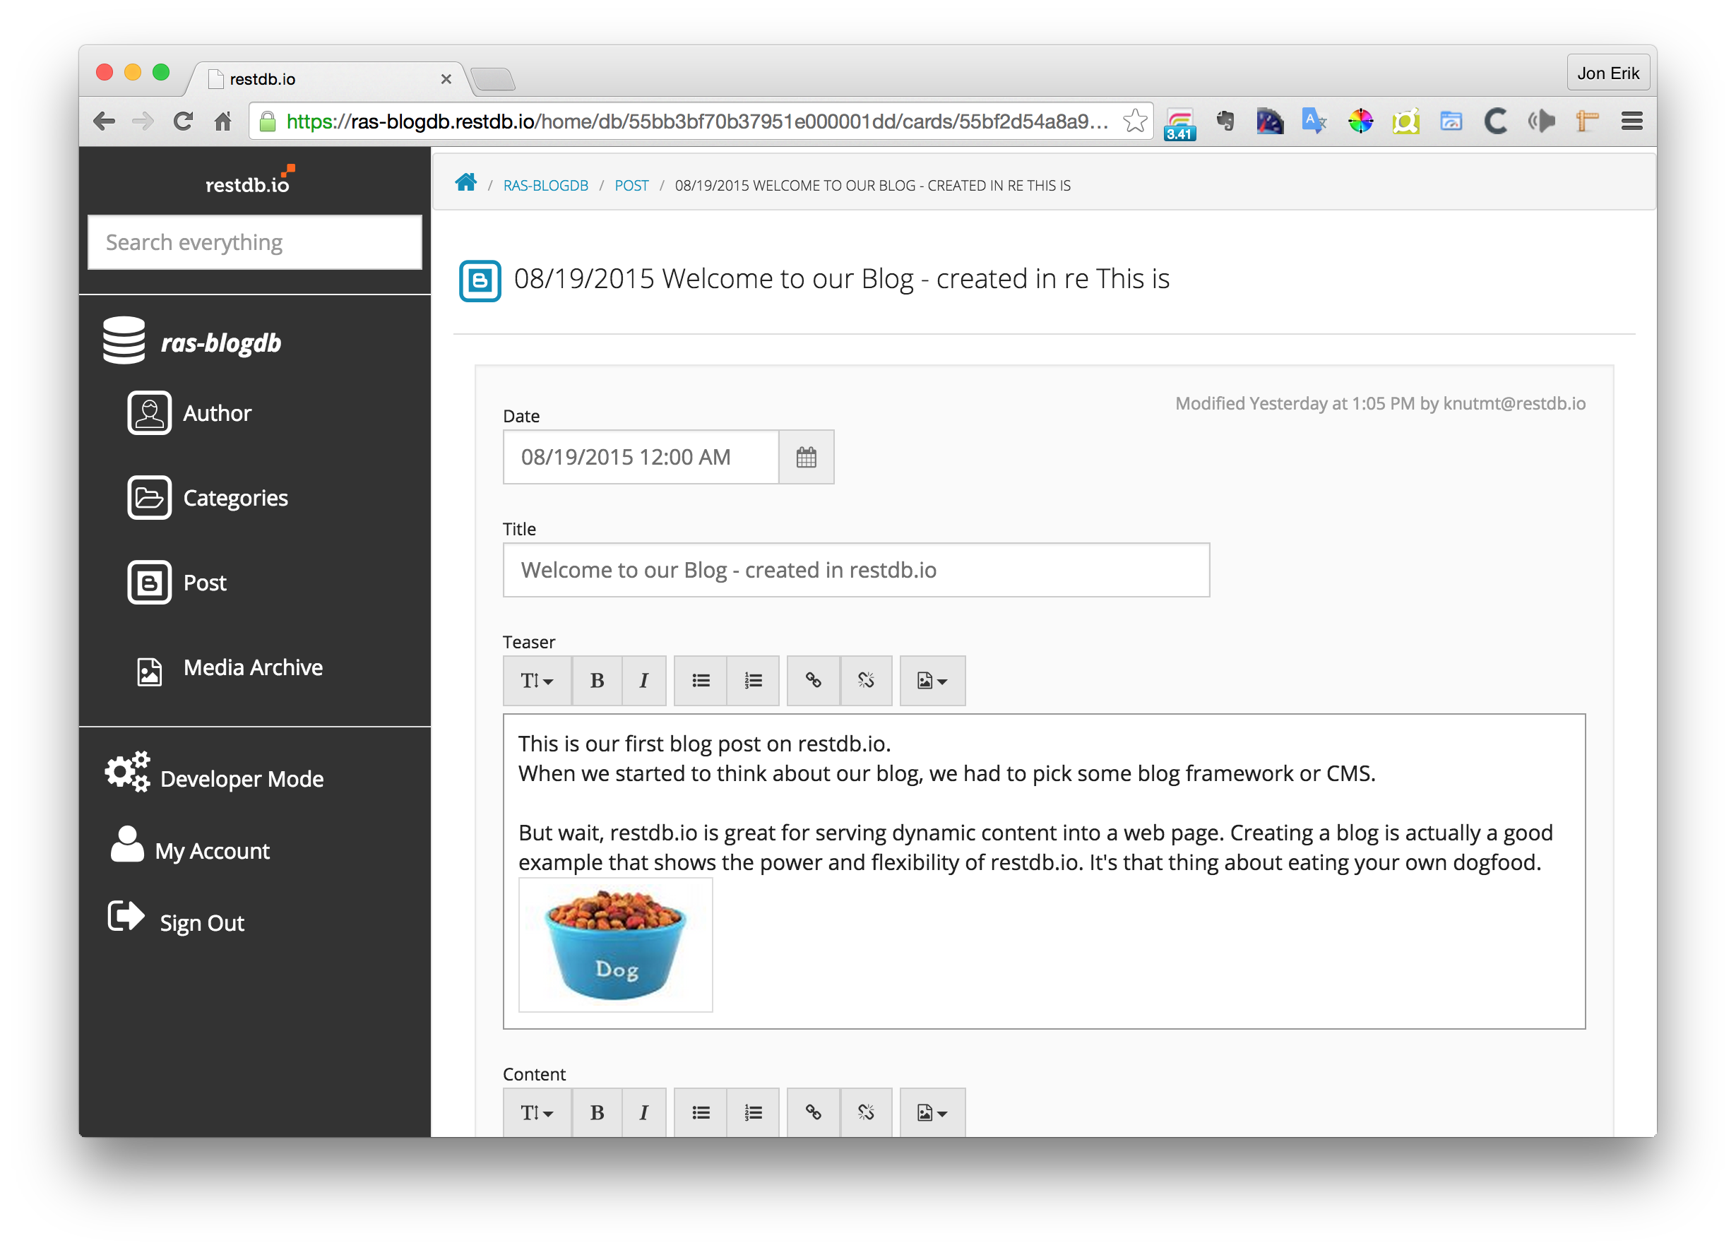1736x1250 pixels.
Task: Open the RAS-BLOGDB breadcrumb link
Action: [x=545, y=186]
